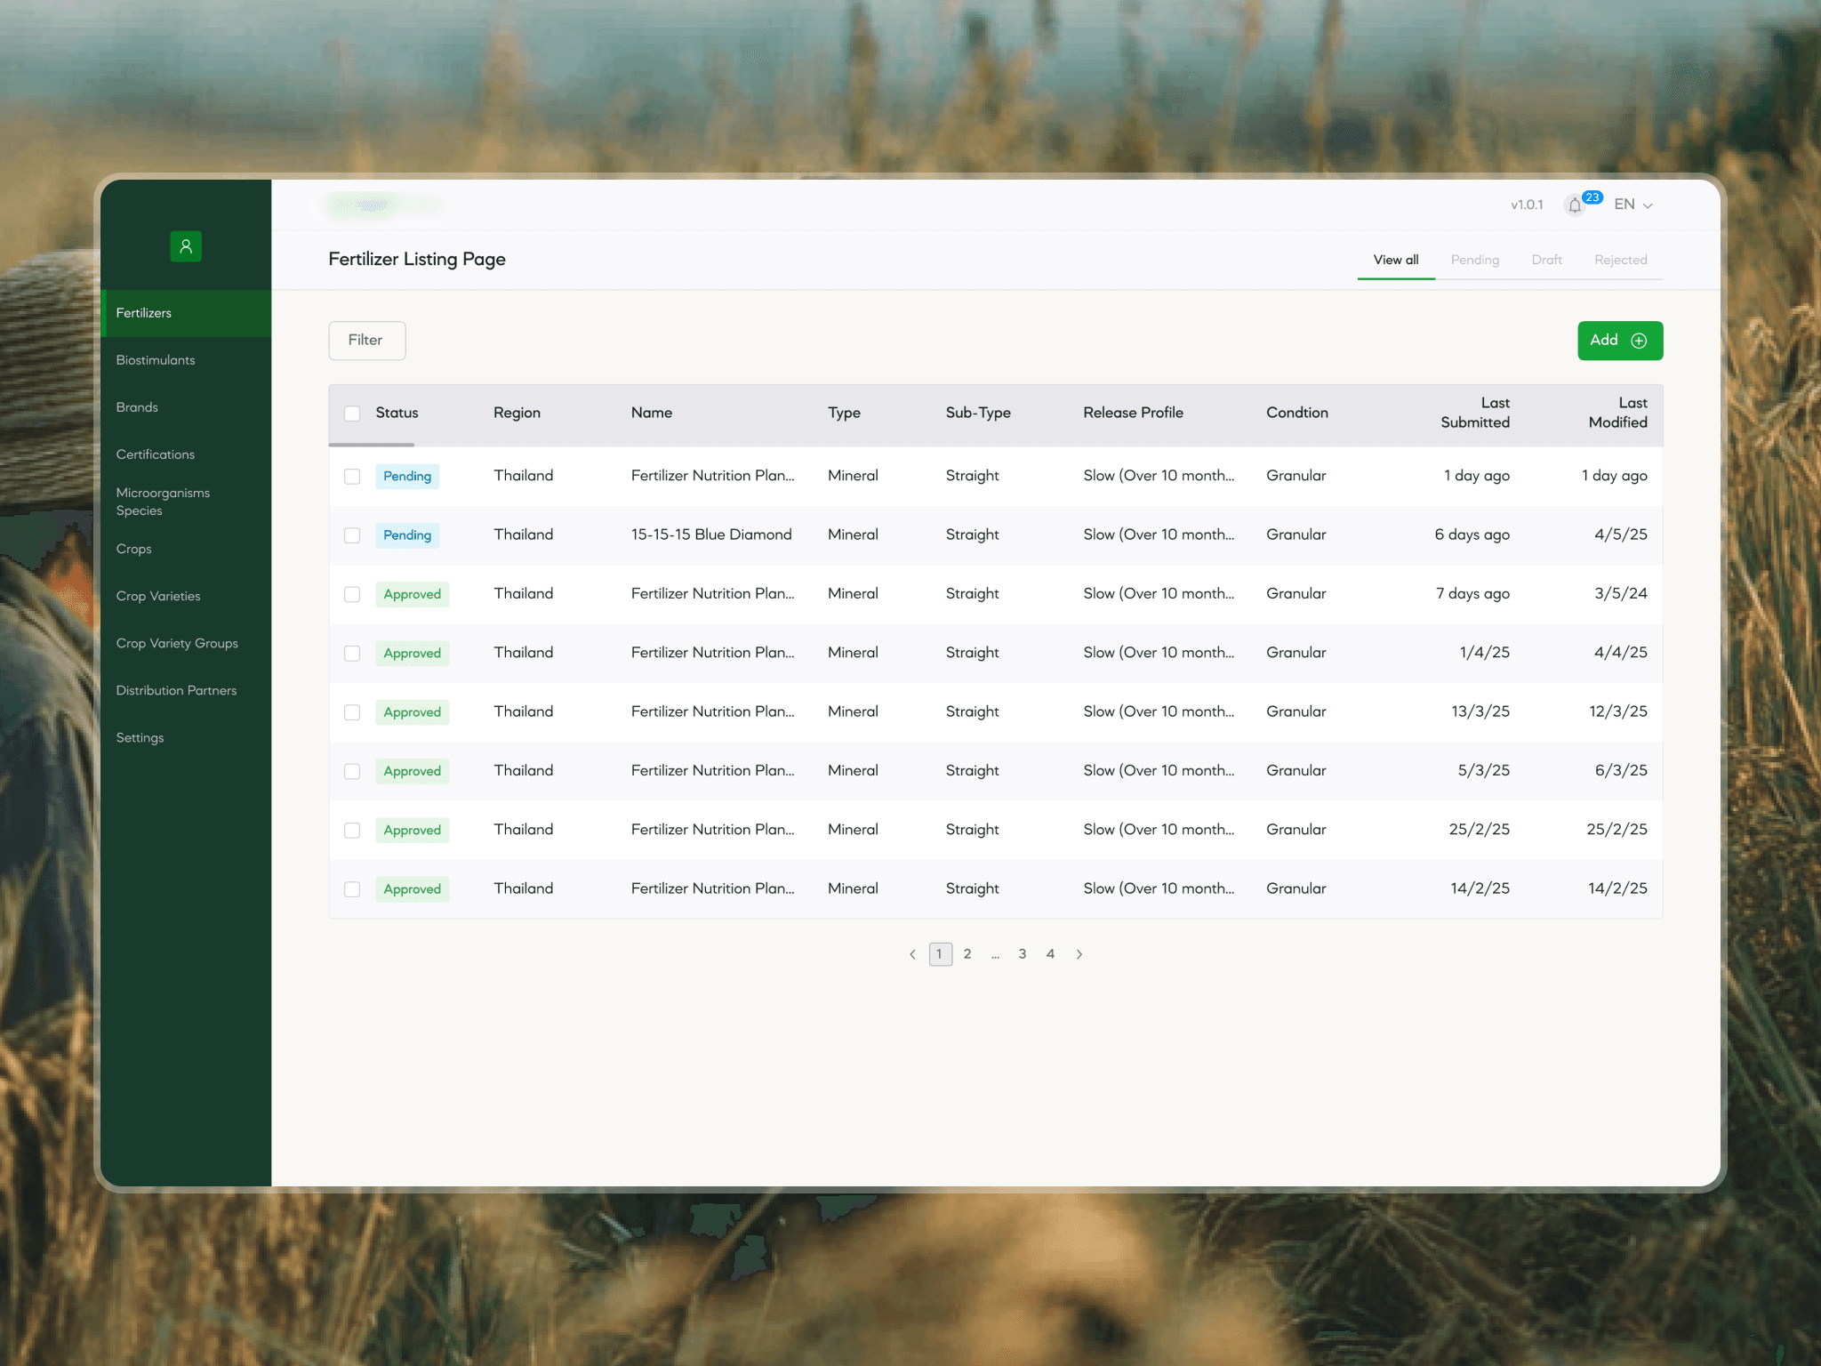Toggle the select-all checkbox in table header
The width and height of the screenshot is (1821, 1366).
352,414
